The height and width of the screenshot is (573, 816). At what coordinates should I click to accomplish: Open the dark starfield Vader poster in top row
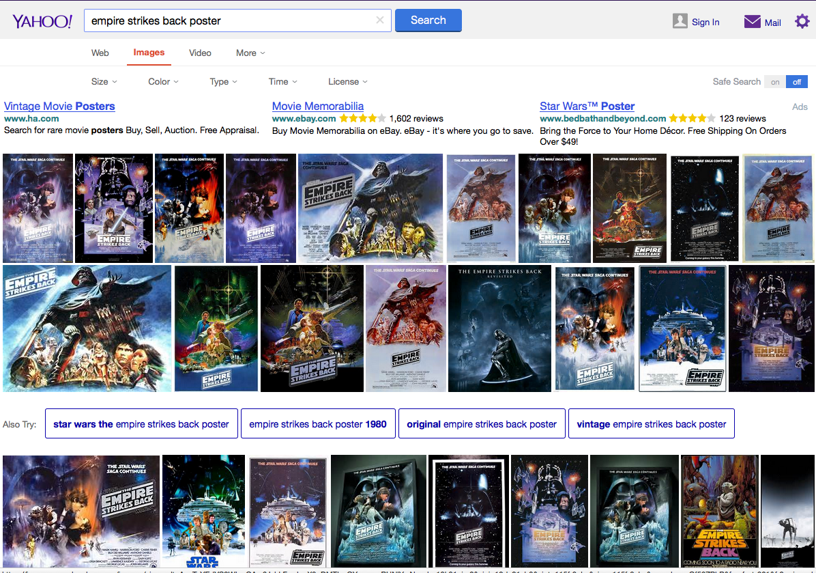705,208
